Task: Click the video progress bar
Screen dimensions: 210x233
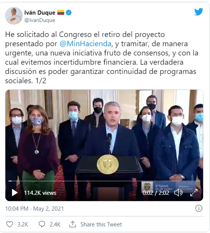Action: click(104, 181)
